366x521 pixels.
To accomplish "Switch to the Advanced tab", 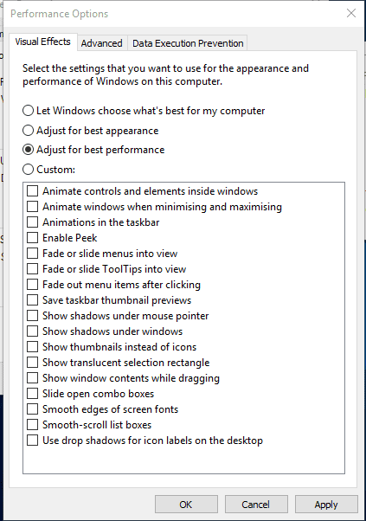I will tap(101, 43).
